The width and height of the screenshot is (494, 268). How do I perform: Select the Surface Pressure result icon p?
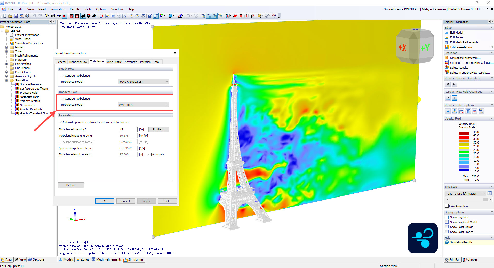click(x=448, y=84)
